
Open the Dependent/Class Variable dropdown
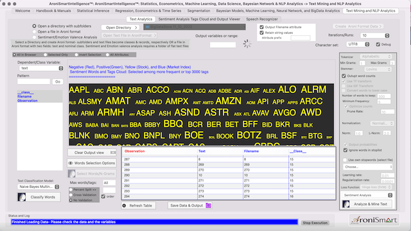(41, 68)
